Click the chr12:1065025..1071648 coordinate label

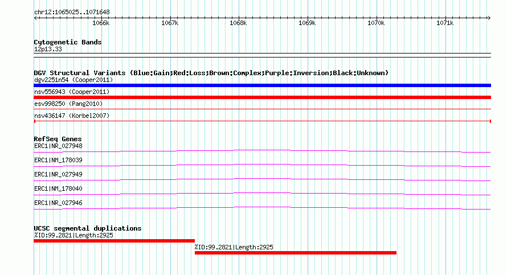click(x=72, y=13)
